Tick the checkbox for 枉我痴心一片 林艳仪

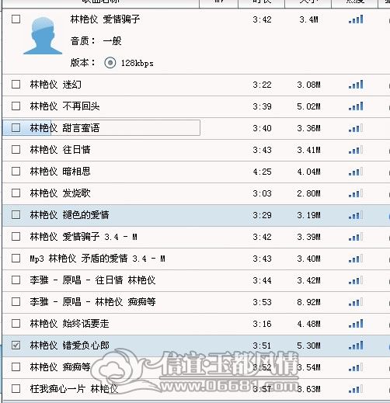coord(16,388)
